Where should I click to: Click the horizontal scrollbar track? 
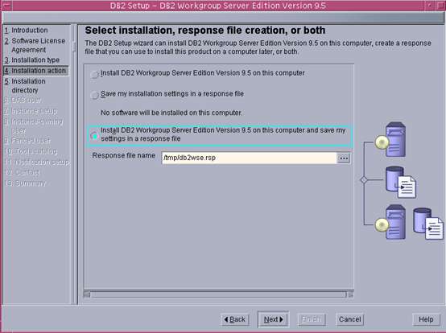point(218,294)
